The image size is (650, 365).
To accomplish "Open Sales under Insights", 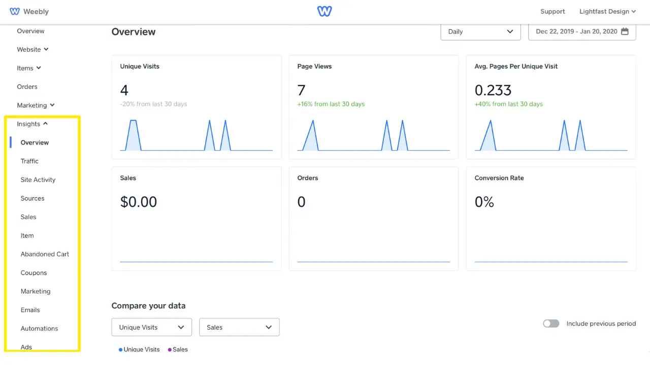I will [28, 217].
